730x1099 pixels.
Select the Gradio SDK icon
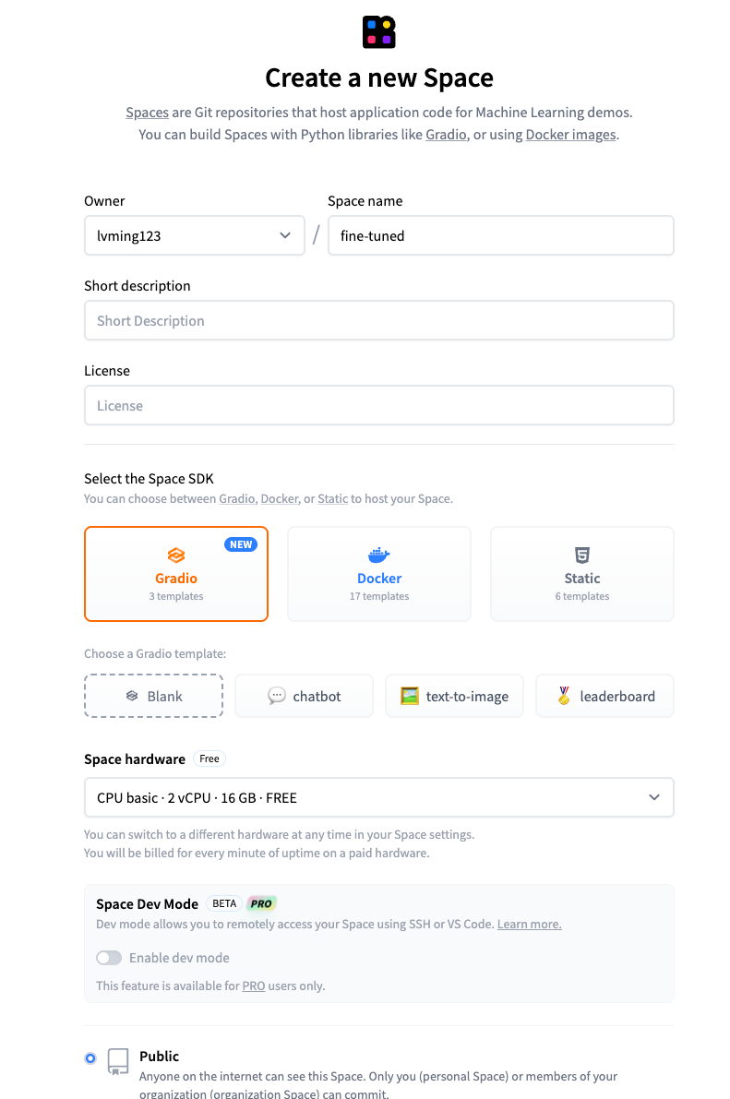pyautogui.click(x=176, y=555)
